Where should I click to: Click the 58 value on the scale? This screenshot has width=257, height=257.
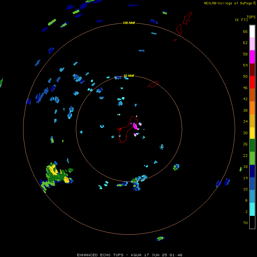point(245,54)
